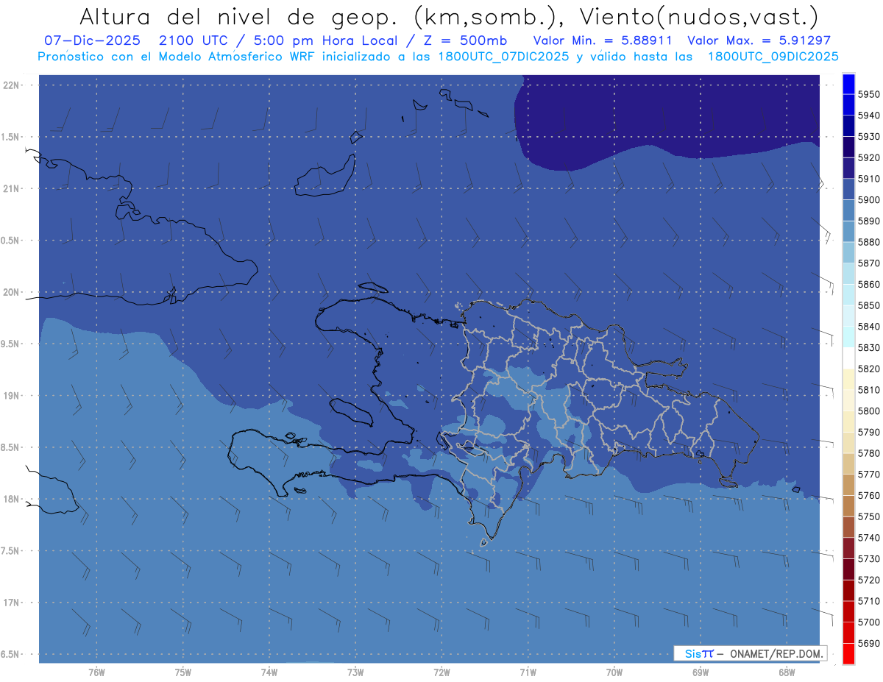Click the '69W' longitude label
Screen dimensions: 883x682
701,672
